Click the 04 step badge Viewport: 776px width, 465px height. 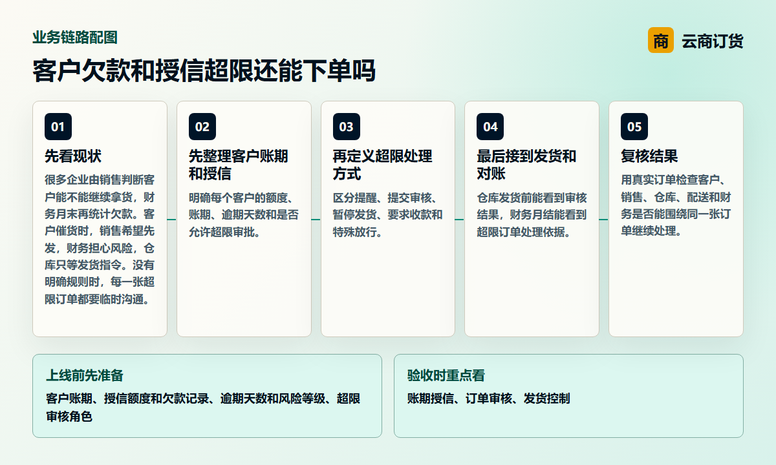click(x=490, y=127)
